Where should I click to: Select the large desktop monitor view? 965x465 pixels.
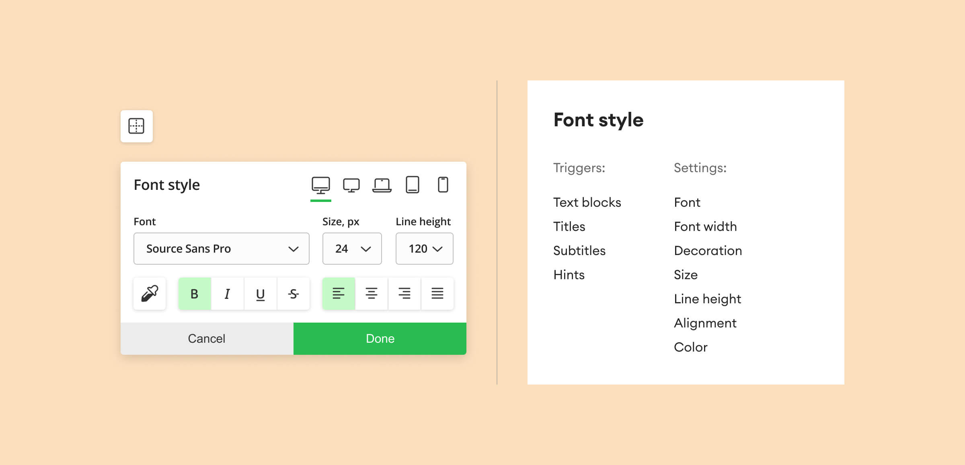click(320, 185)
